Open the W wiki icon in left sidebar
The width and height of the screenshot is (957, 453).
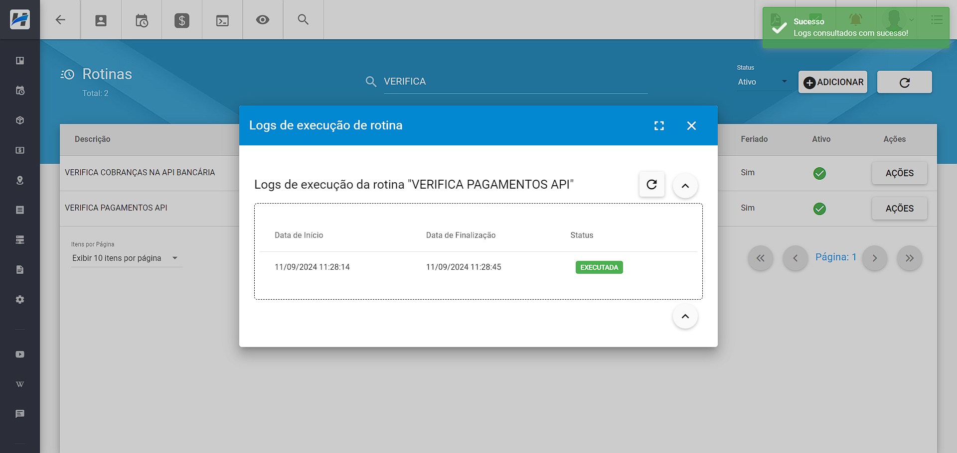pos(20,384)
